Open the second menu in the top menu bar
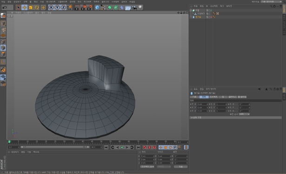Viewport: 286px width, 174px height. pos(9,2)
